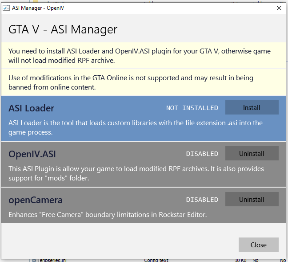This screenshot has width=288, height=262.
Task: Click the ASI Manager - OpenIV title bar text
Action: 37,8
